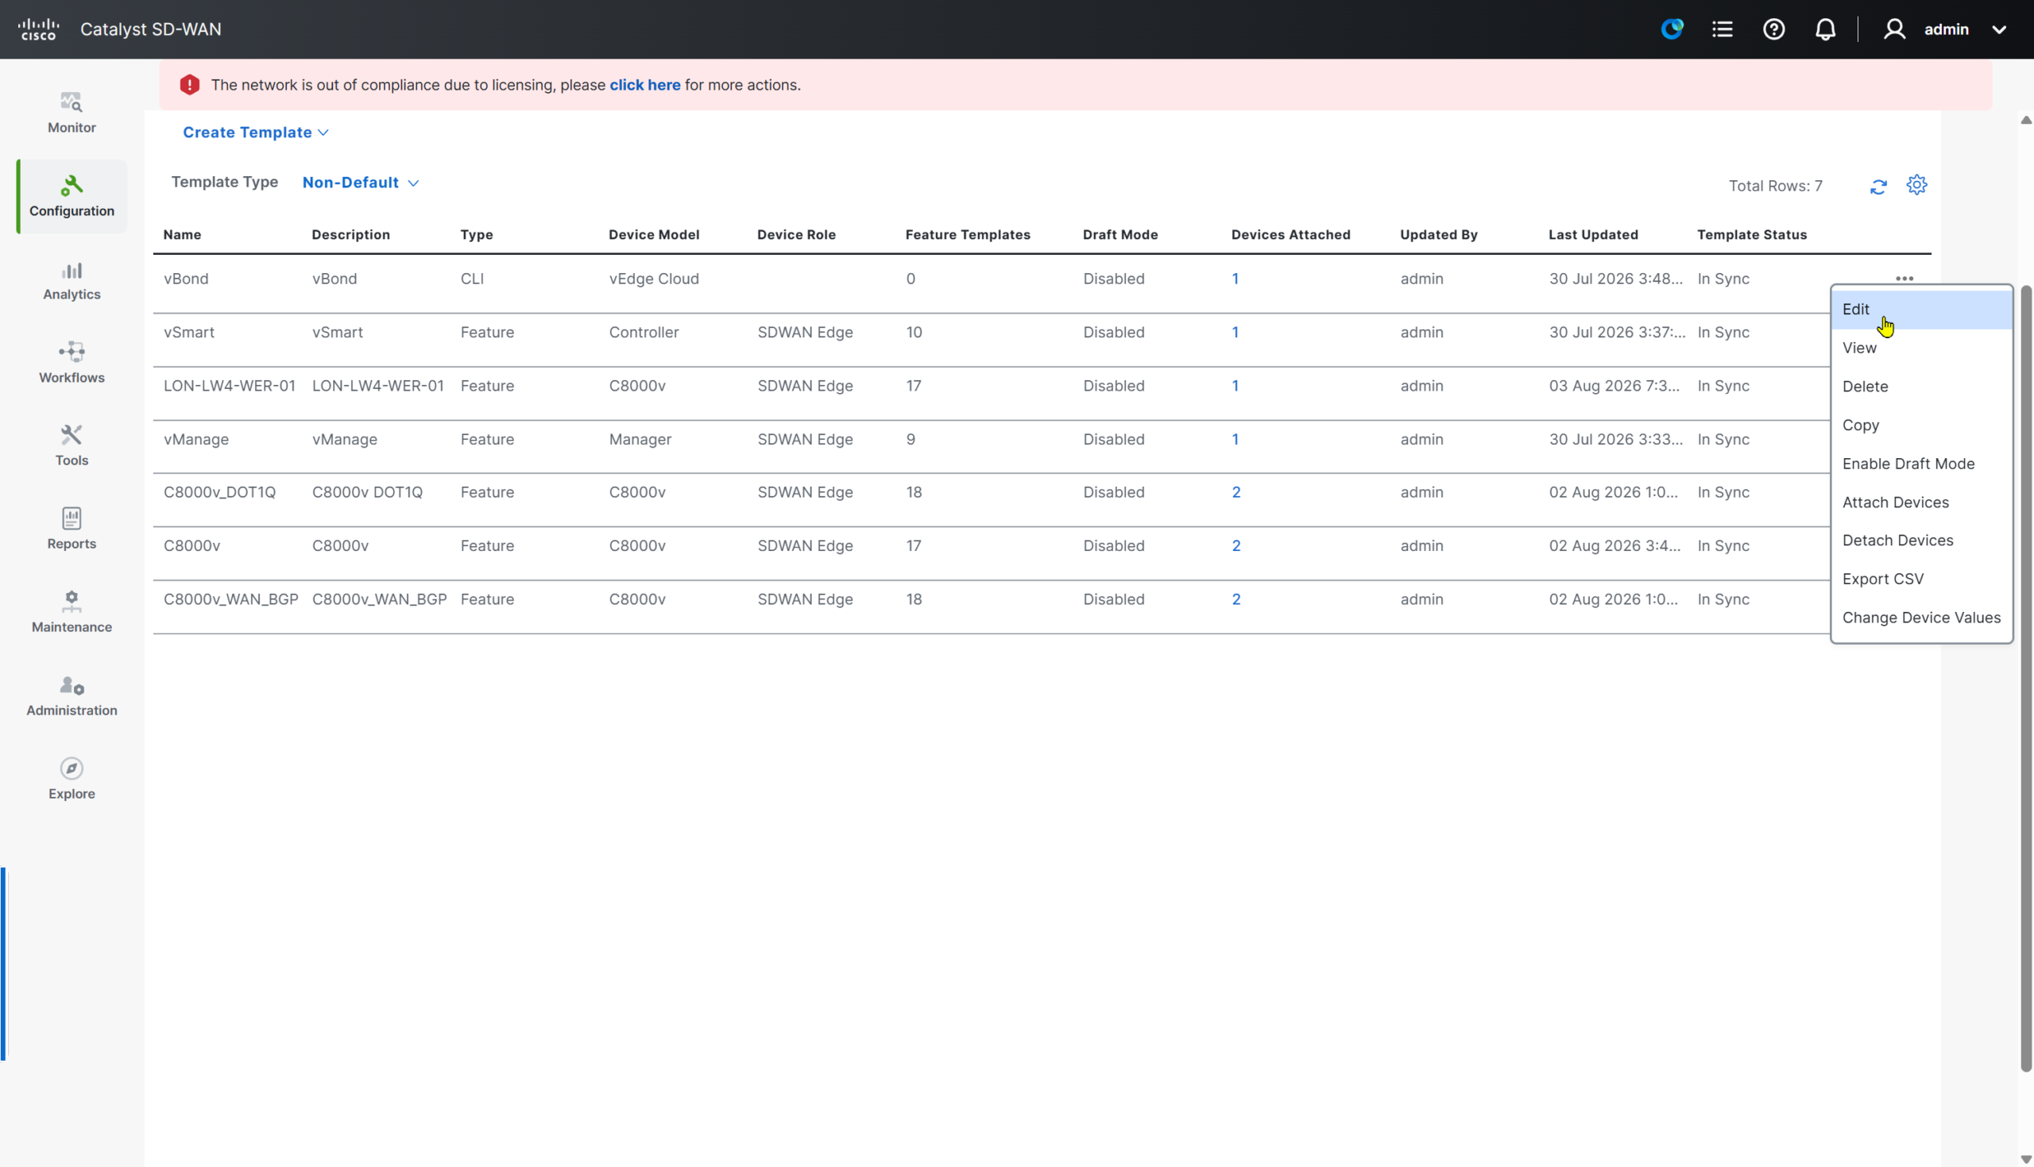Sort by the Last Updated column header
Screen dimensions: 2034x1167
click(1593, 235)
